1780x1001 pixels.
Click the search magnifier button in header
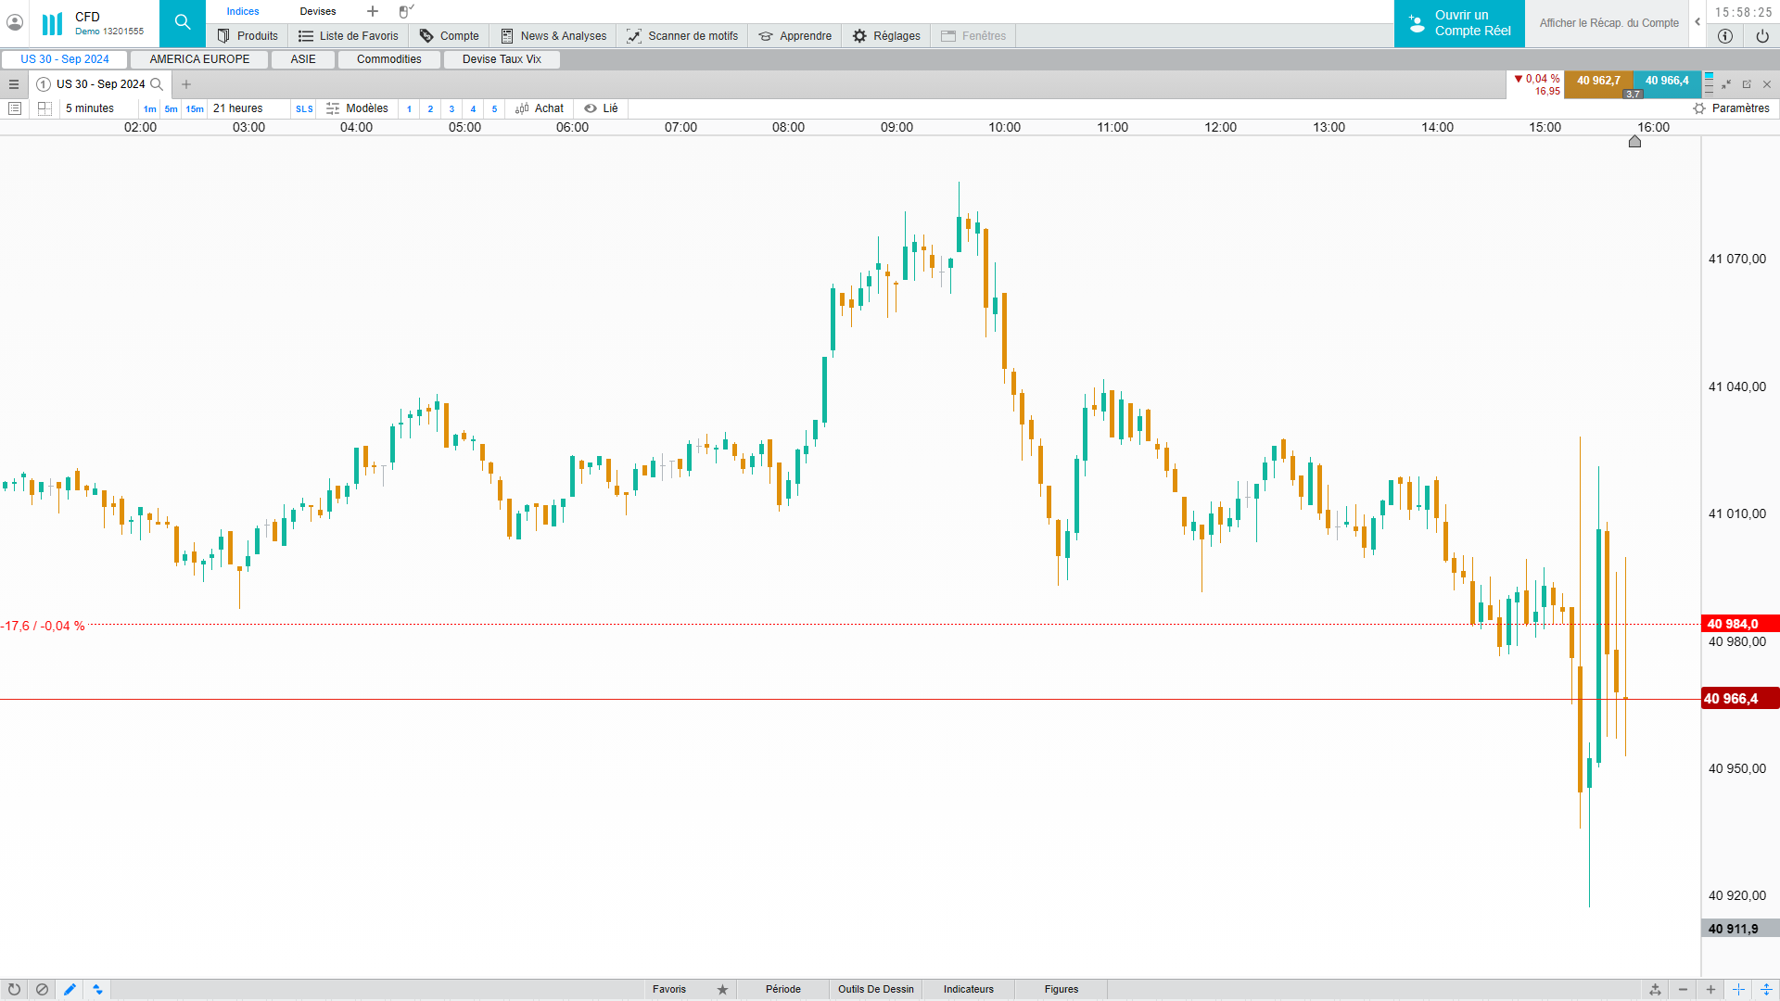pos(182,23)
